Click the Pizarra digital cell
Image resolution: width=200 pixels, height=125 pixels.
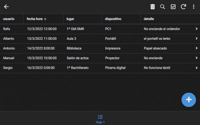[x=115, y=68]
